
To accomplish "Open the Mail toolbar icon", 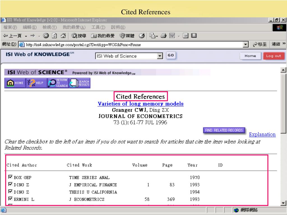I will coord(152,36).
